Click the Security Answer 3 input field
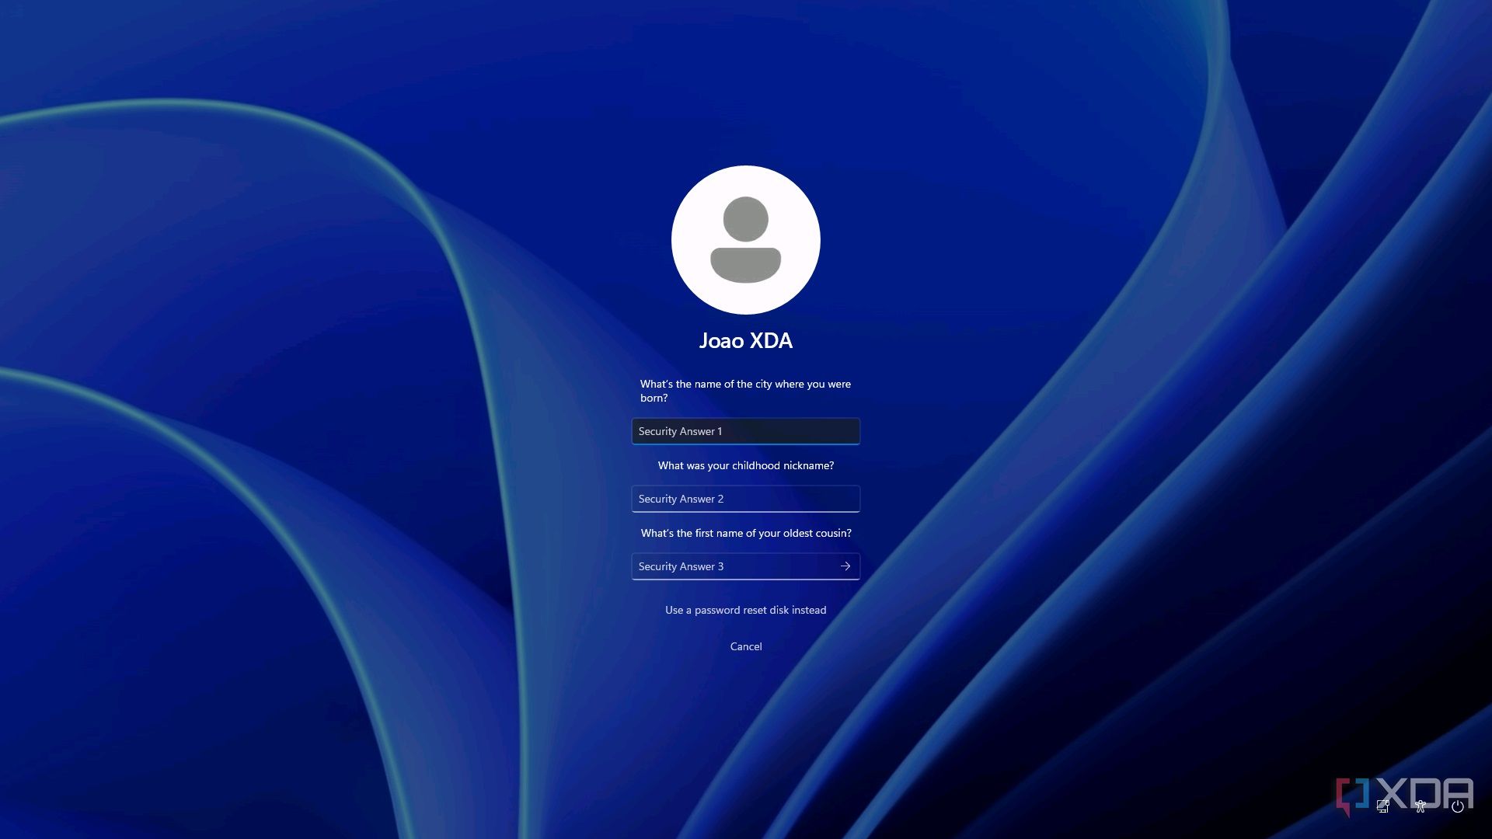The width and height of the screenshot is (1492, 839). coord(745,566)
